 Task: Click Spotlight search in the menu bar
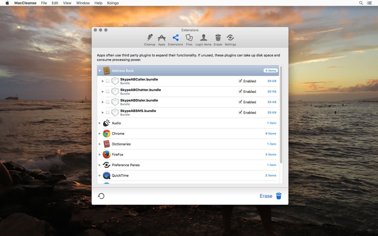[x=361, y=3]
